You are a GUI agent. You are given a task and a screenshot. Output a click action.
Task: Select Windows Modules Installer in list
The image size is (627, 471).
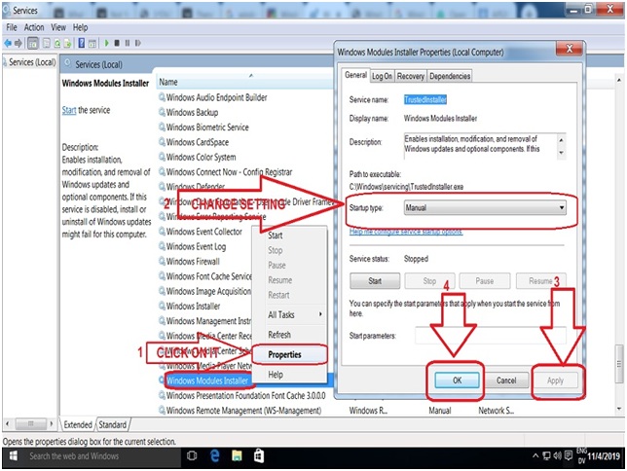click(207, 380)
